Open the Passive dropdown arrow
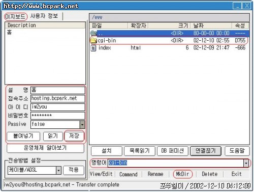Viewport: 254px width, 192px height. pos(82,124)
